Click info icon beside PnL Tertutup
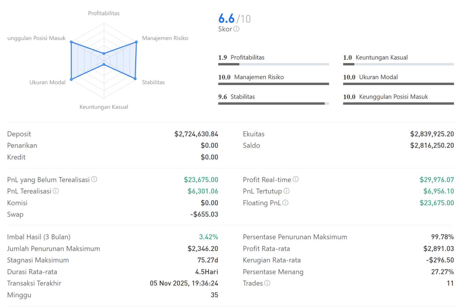 pos(287,191)
